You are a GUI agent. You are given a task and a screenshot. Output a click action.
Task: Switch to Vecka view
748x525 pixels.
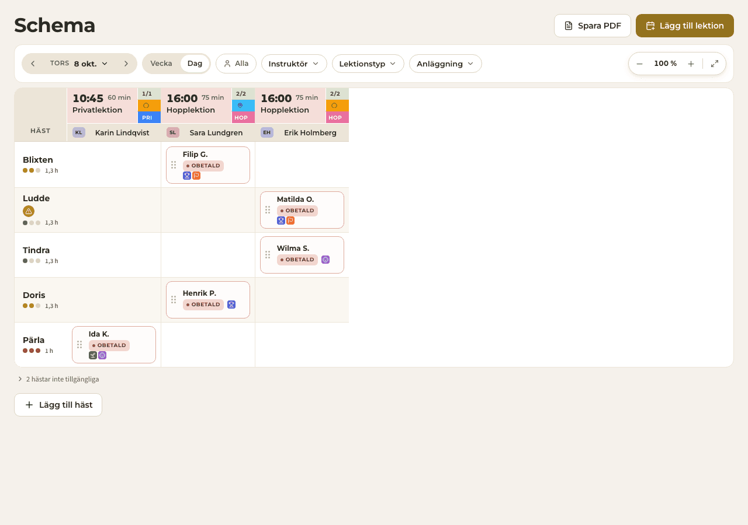(161, 64)
